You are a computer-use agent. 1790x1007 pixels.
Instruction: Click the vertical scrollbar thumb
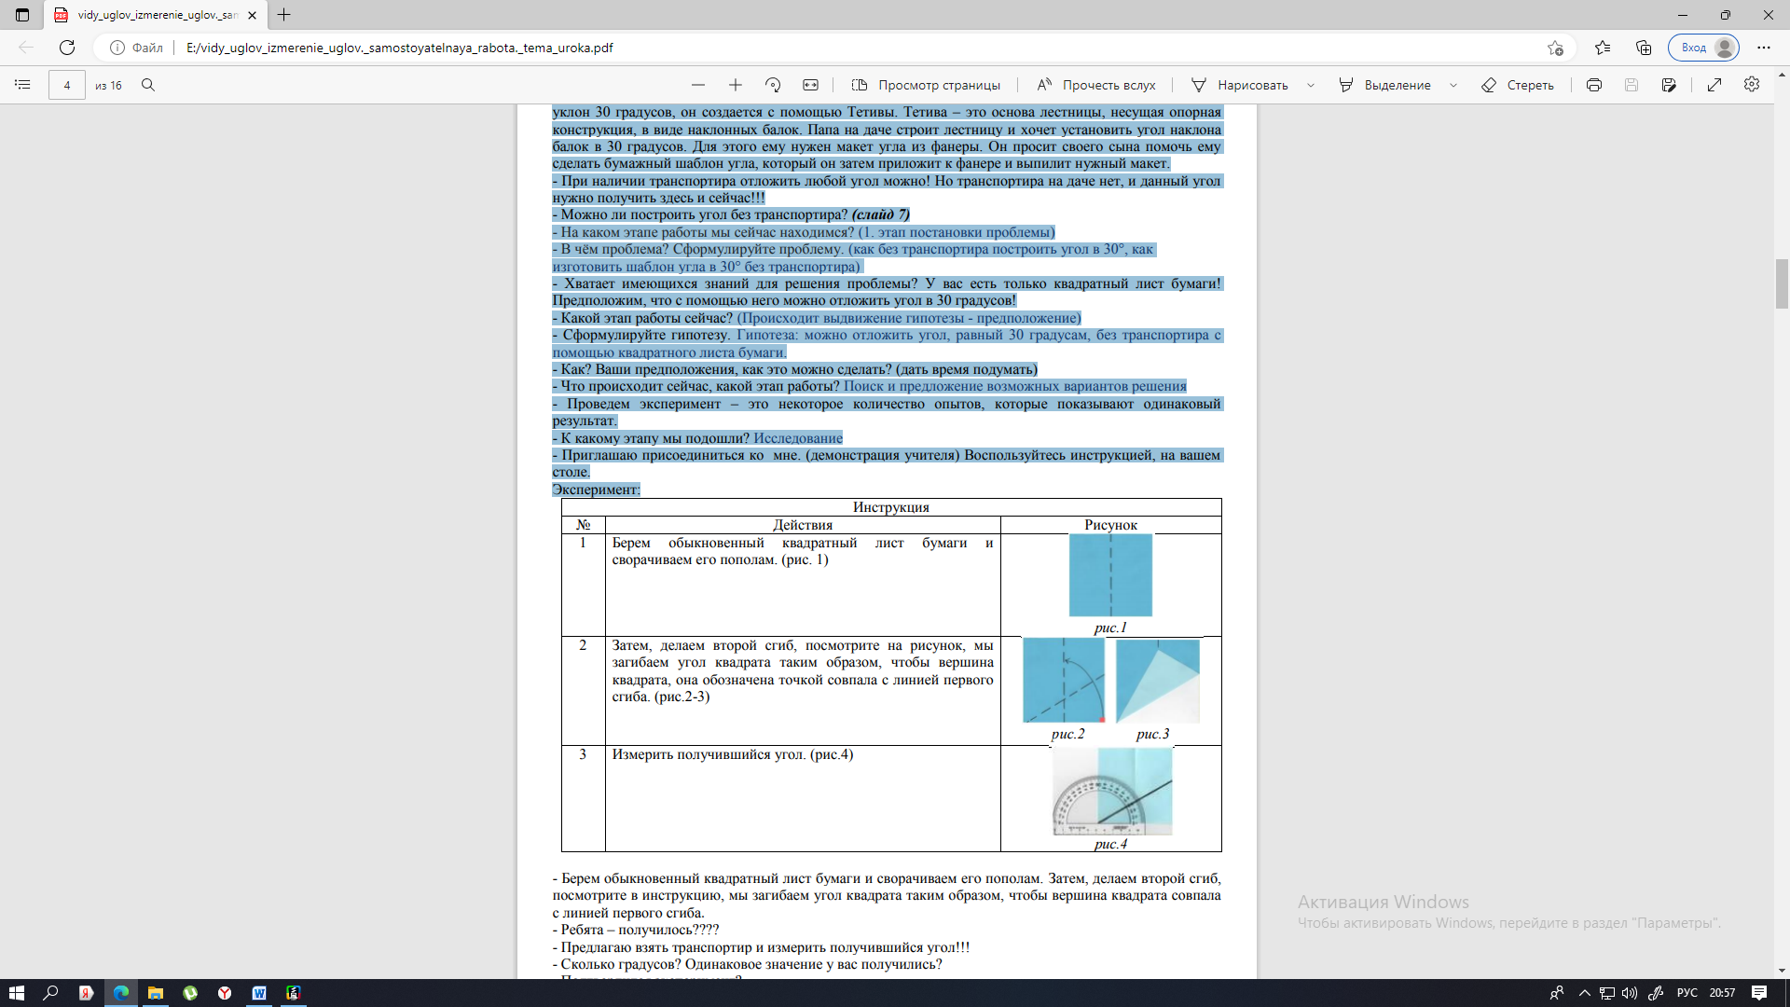click(1782, 283)
